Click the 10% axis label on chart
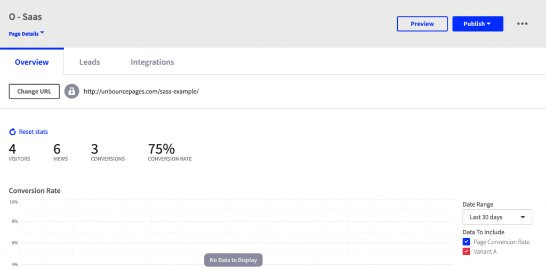Screen dimensions: 546x269 pyautogui.click(x=13, y=202)
